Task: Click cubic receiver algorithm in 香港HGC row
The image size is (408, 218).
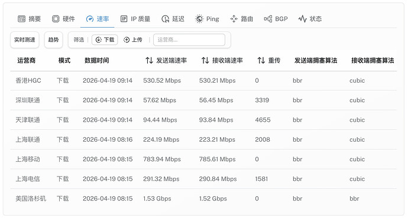Action: click(357, 80)
